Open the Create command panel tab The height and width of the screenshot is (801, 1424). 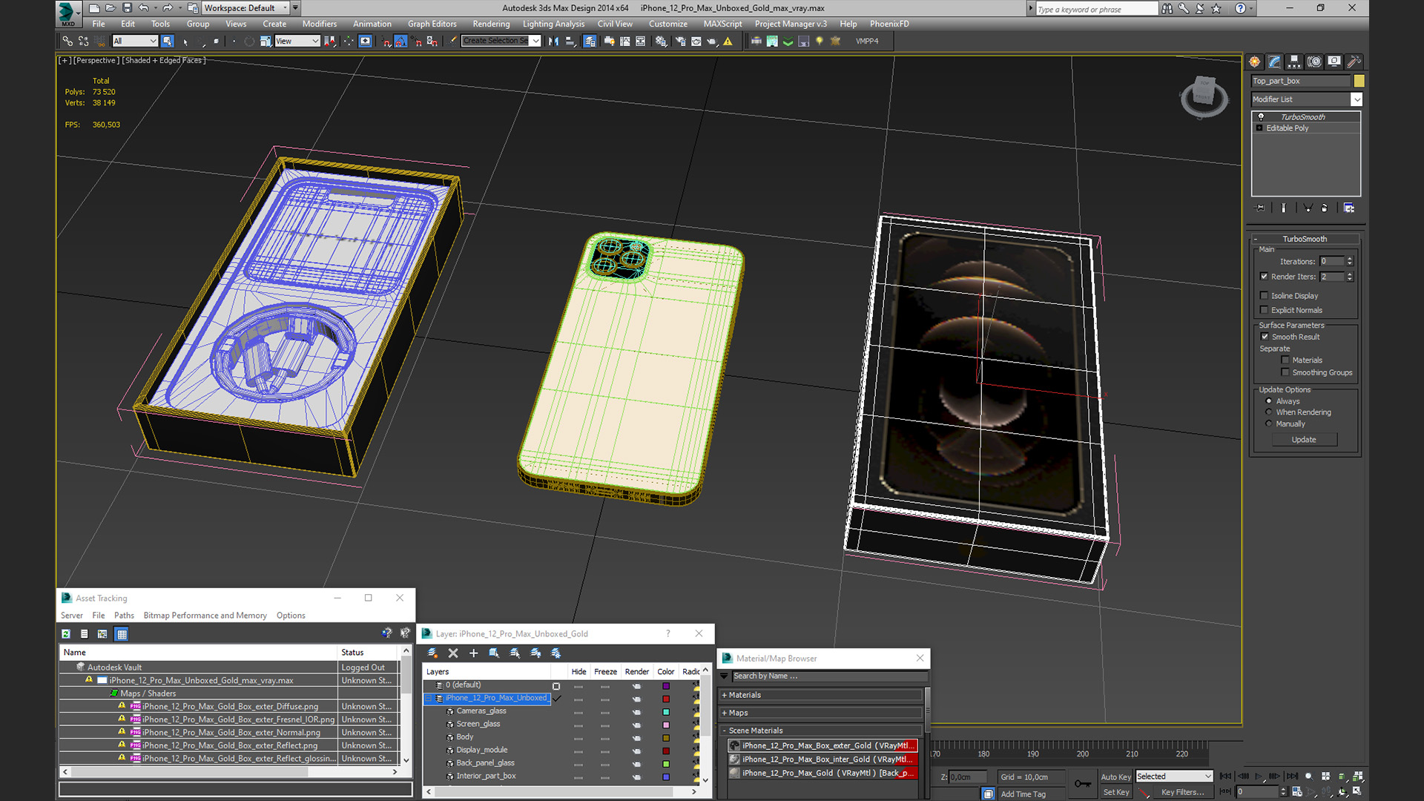click(1255, 62)
